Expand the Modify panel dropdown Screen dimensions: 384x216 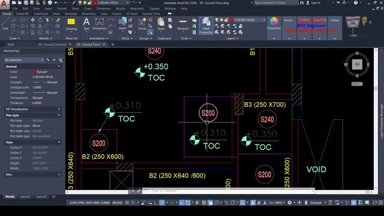(x=46, y=38)
